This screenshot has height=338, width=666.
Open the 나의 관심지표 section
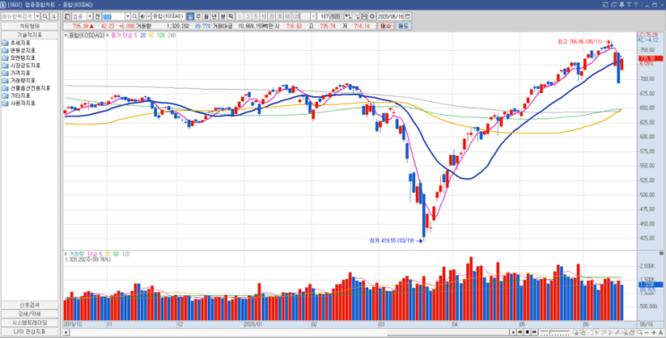pos(30,331)
